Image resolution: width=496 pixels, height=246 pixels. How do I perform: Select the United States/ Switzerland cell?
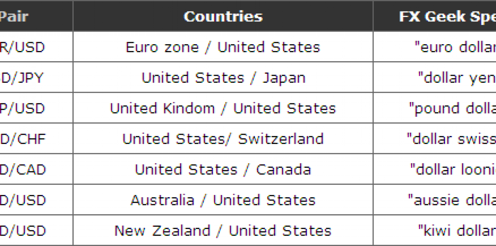pos(223,139)
